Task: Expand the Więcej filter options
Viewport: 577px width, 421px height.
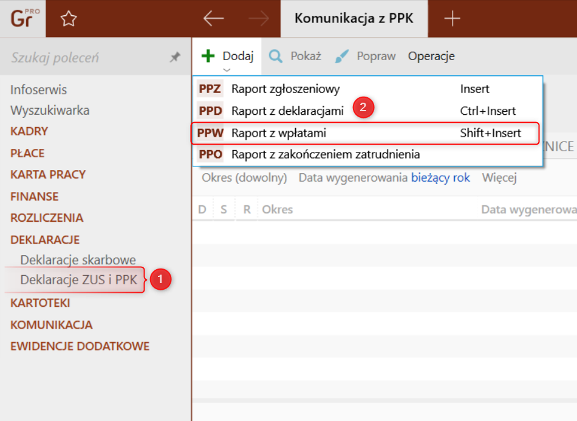Action: [x=499, y=178]
